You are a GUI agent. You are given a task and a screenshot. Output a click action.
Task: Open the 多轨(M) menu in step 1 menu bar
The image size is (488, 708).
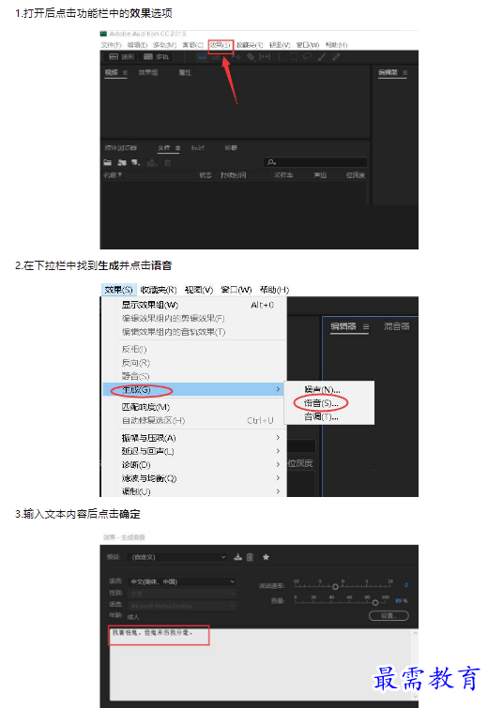164,45
